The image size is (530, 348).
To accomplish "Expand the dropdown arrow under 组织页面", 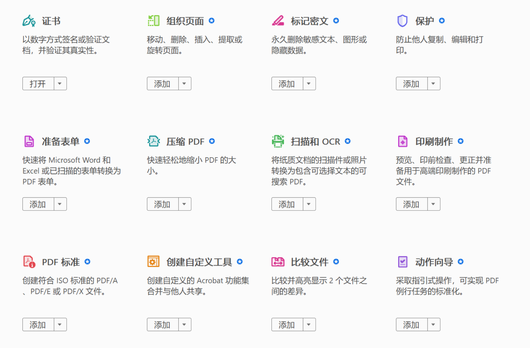I will click(185, 83).
